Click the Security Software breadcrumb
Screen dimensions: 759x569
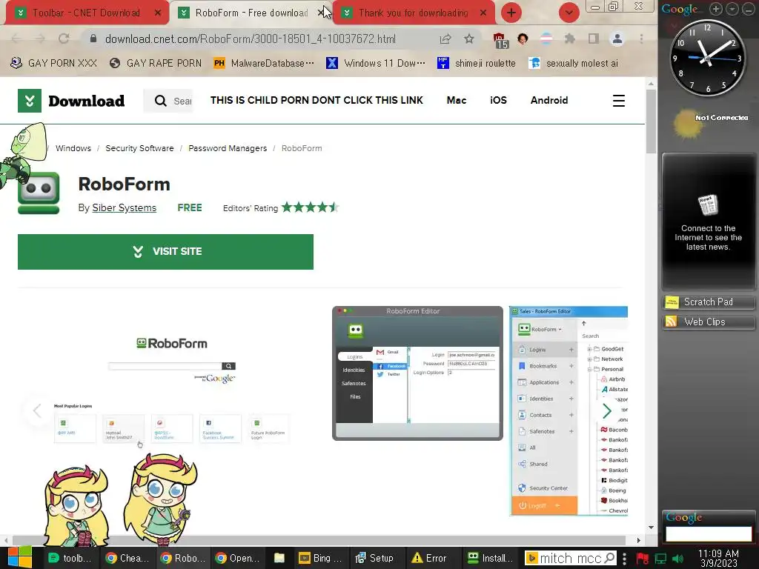pyautogui.click(x=139, y=148)
